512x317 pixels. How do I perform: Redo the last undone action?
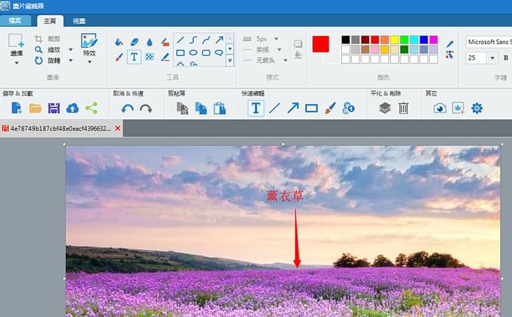click(x=146, y=108)
